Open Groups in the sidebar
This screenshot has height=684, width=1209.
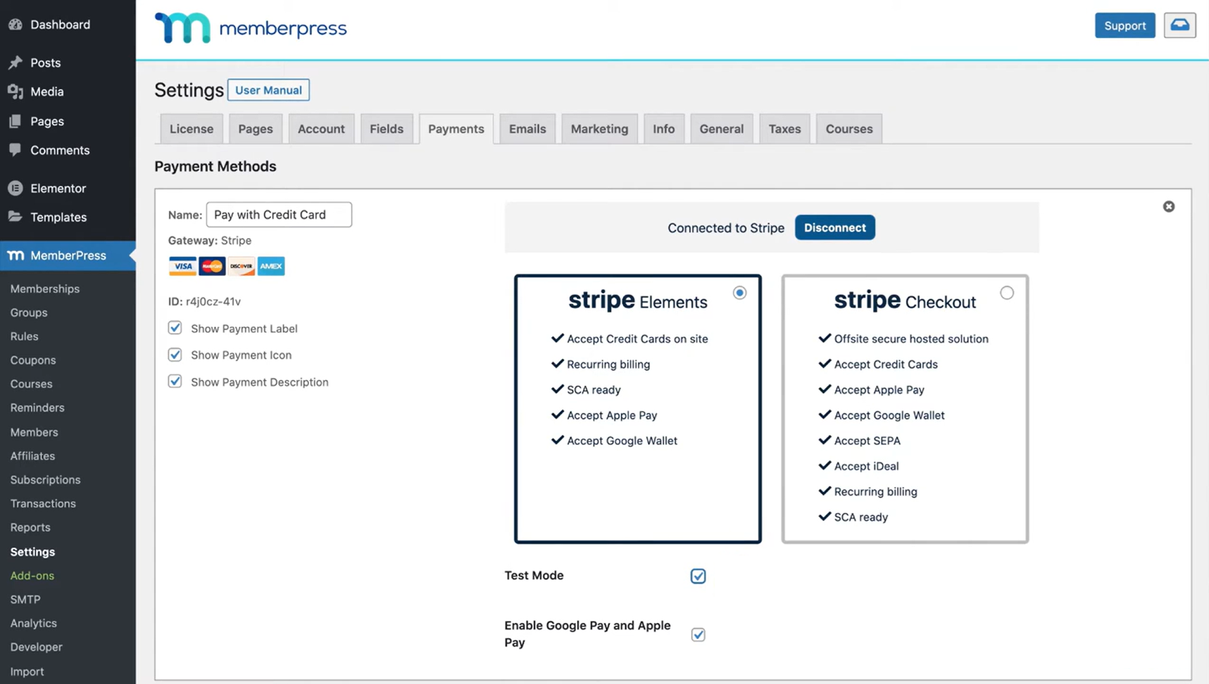pos(28,312)
